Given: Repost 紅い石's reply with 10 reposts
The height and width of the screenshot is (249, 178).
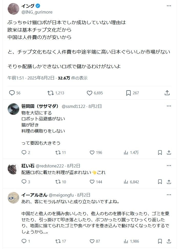Looking at the screenshot, I should pos(58,182).
